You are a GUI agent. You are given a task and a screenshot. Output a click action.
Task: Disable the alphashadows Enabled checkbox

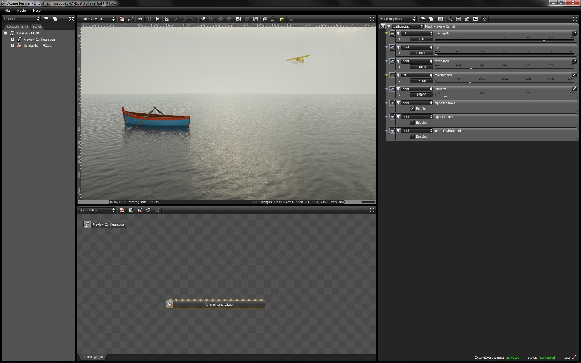coord(412,109)
